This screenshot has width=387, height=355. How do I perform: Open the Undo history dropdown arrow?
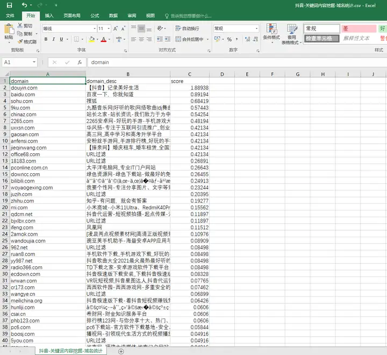(x=31, y=5)
